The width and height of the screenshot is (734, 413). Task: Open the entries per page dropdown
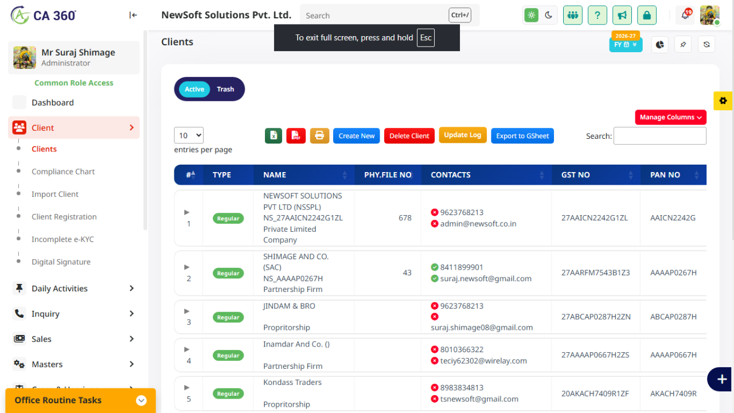pyautogui.click(x=189, y=135)
